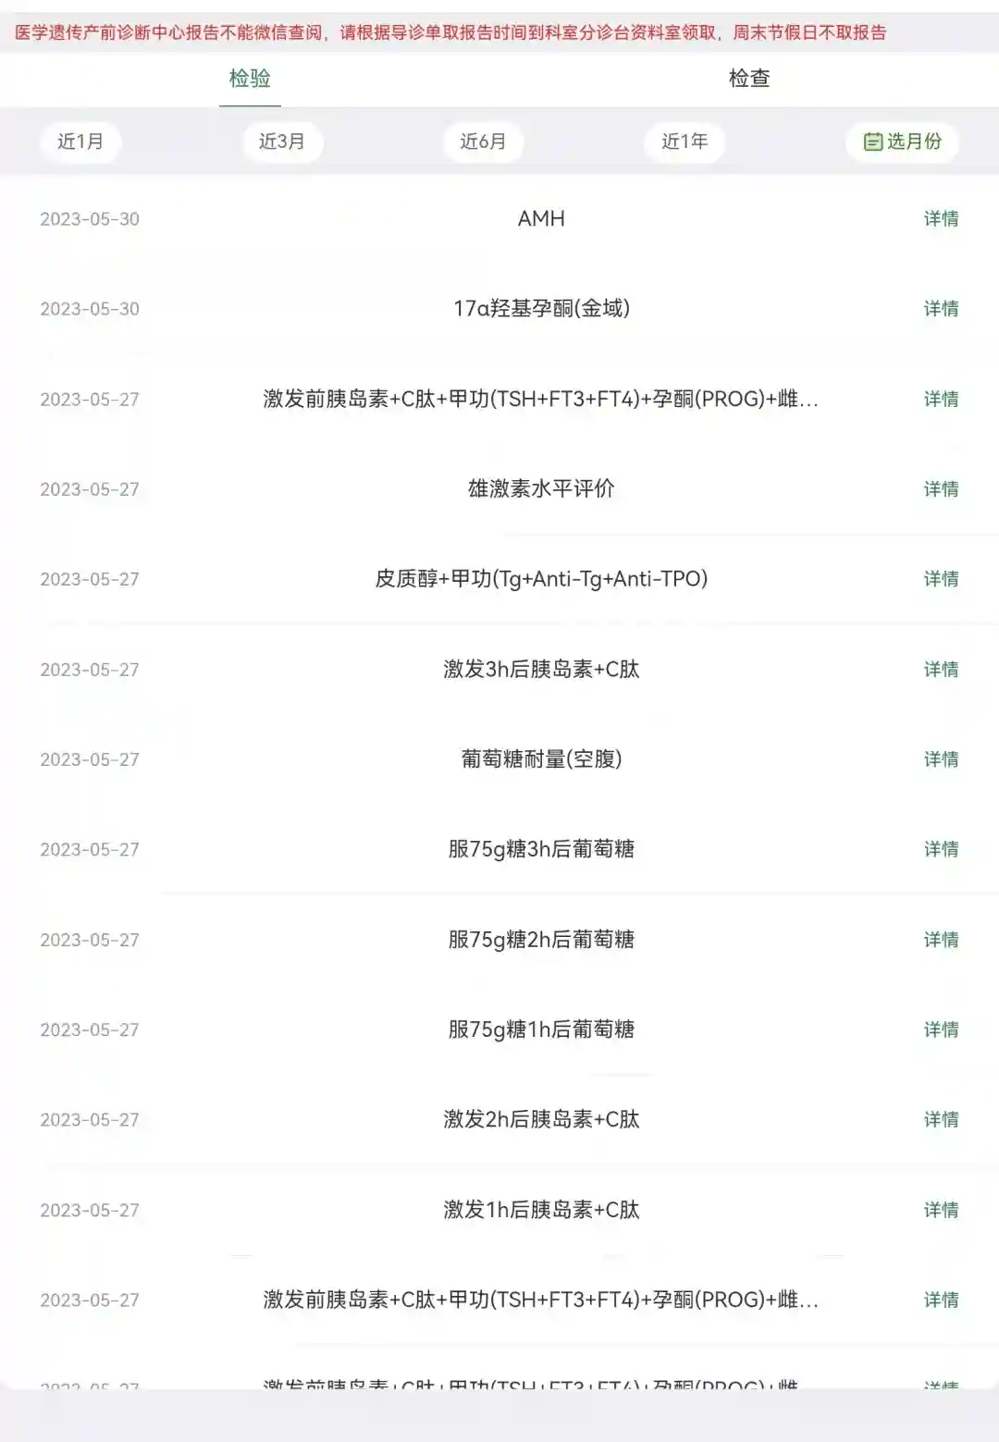The image size is (999, 1442).
Task: Select the 激发2h后胰岛素+C肽 report row
Action: pyautogui.click(x=541, y=1119)
